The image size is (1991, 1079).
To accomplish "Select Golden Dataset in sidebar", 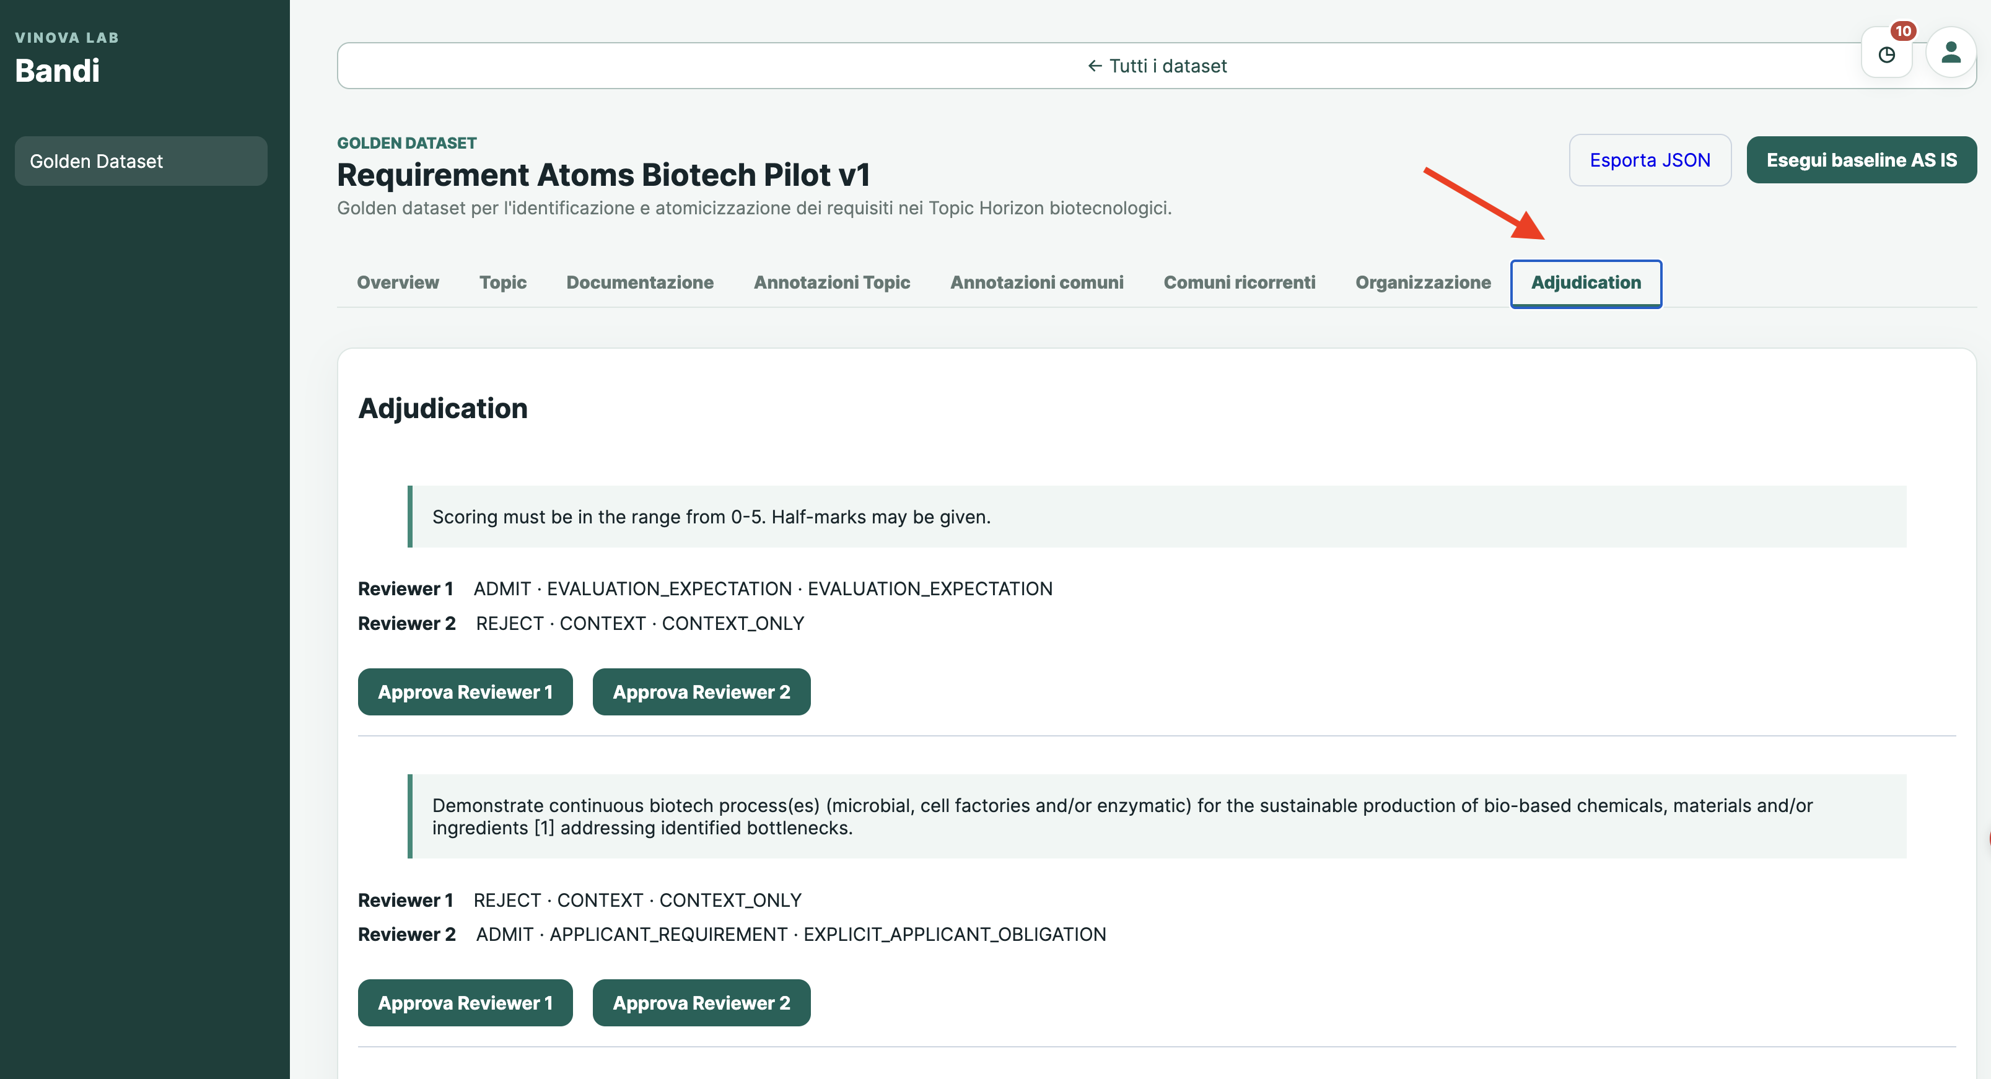I will click(x=141, y=161).
